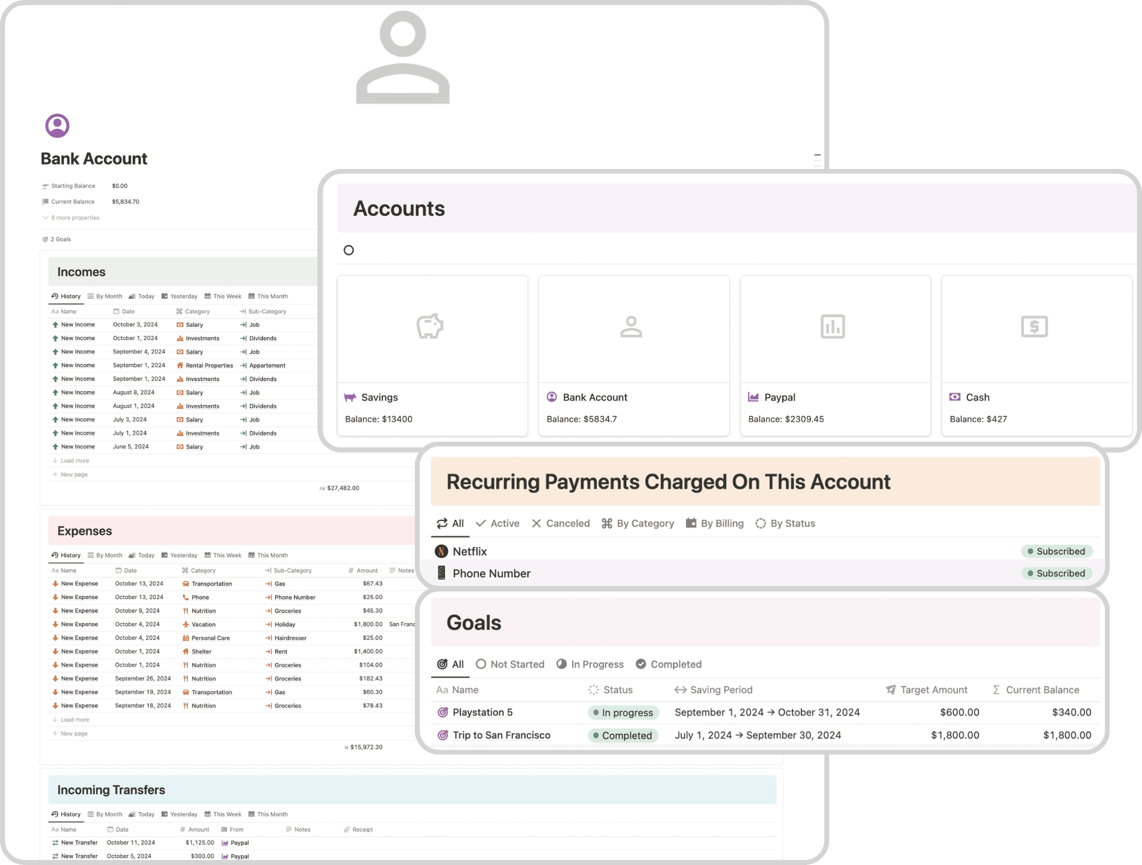1142x865 pixels.
Task: Click the dollar icon on the Cash card
Action: pyautogui.click(x=1035, y=326)
